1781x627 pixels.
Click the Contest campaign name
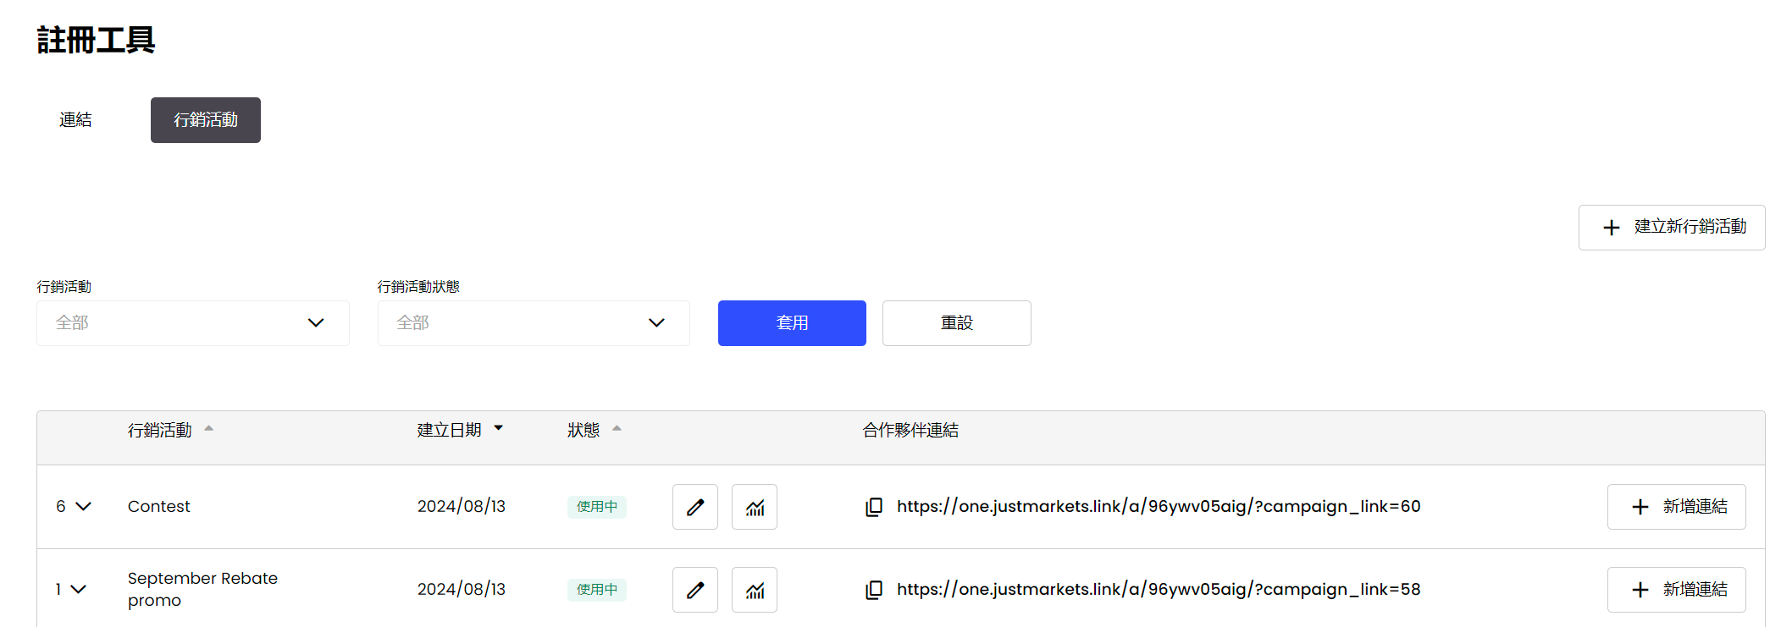tap(159, 507)
